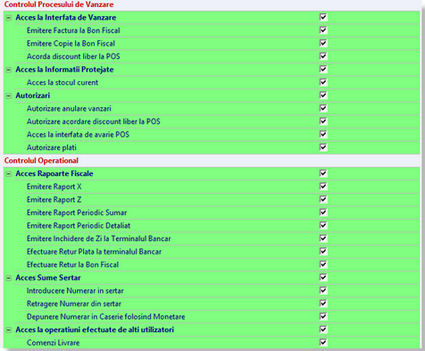Select Introducere Numerar in sertar label
This screenshot has width=425, height=351.
(x=75, y=290)
